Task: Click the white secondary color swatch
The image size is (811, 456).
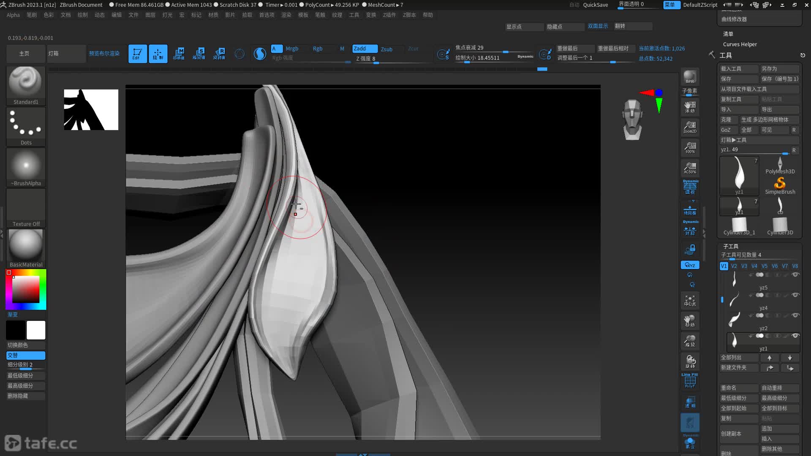Action: tap(36, 330)
